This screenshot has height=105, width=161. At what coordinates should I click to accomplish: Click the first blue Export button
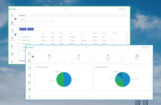coord(23,29)
